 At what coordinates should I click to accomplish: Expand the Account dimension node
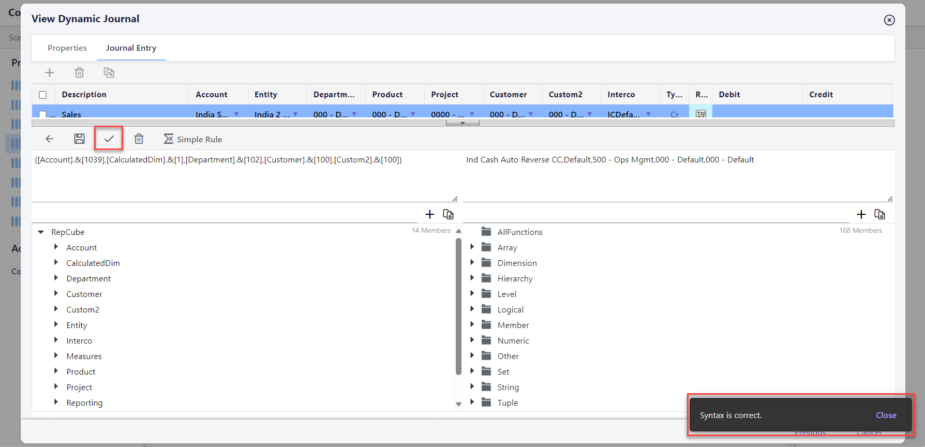(x=56, y=247)
